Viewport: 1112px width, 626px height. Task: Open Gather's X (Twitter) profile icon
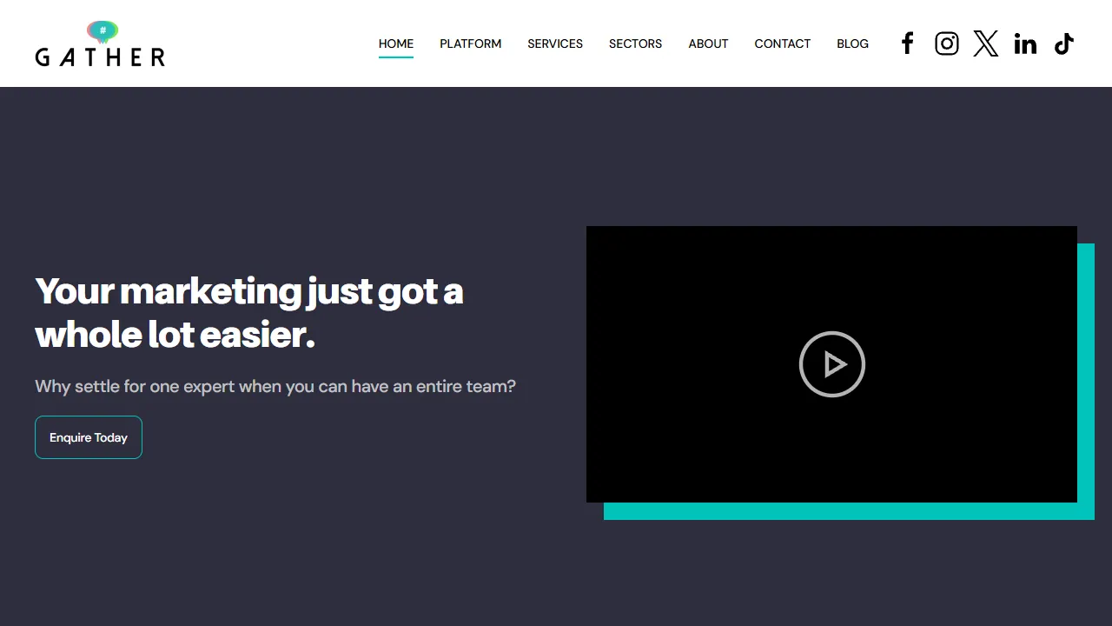pos(986,43)
